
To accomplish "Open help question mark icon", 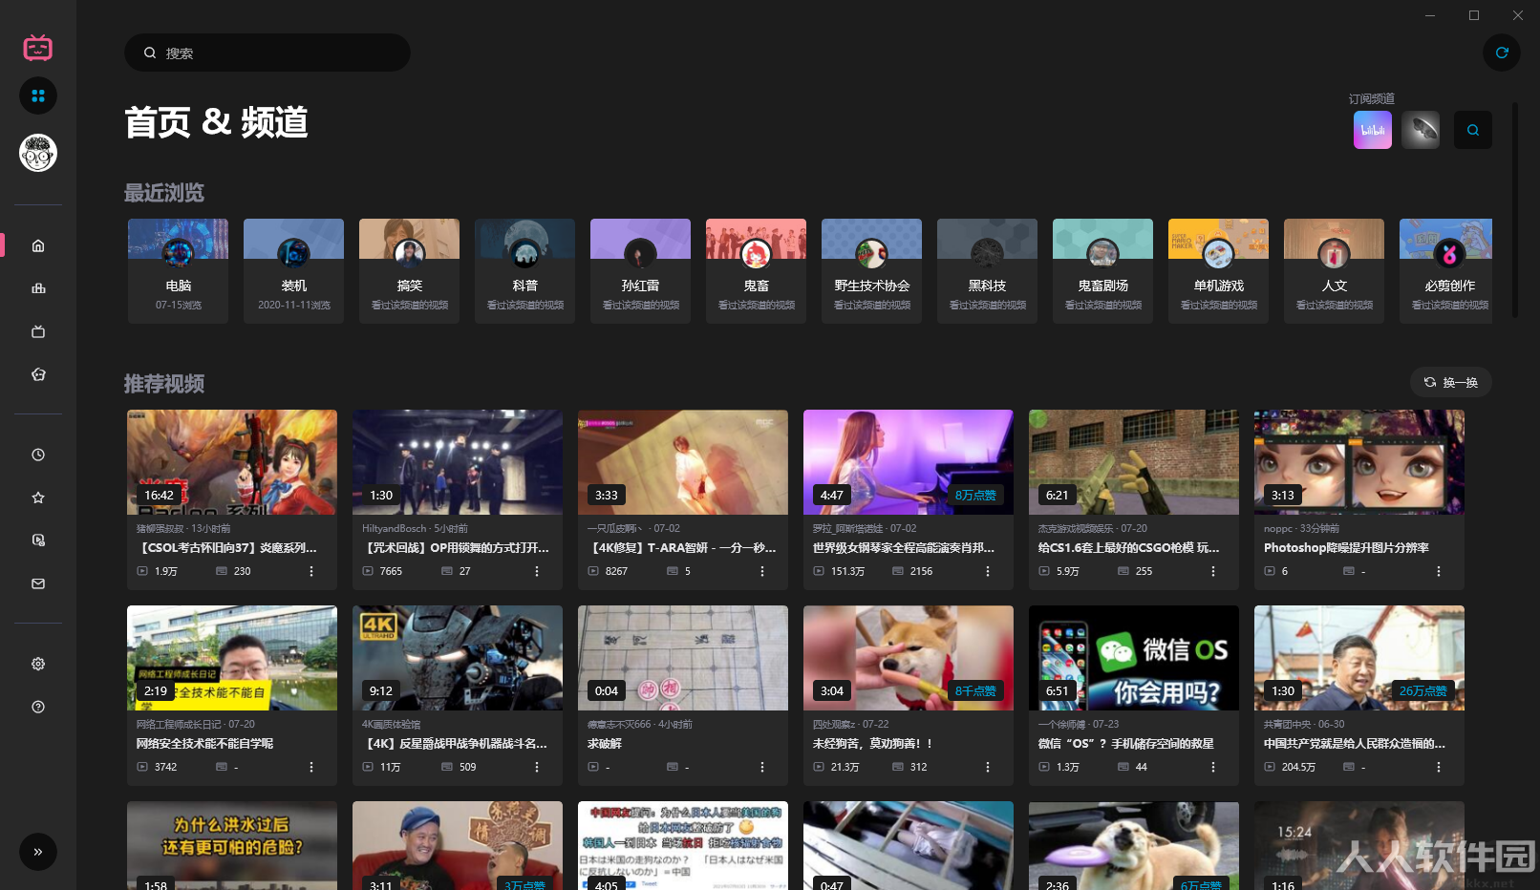I will click(x=38, y=707).
